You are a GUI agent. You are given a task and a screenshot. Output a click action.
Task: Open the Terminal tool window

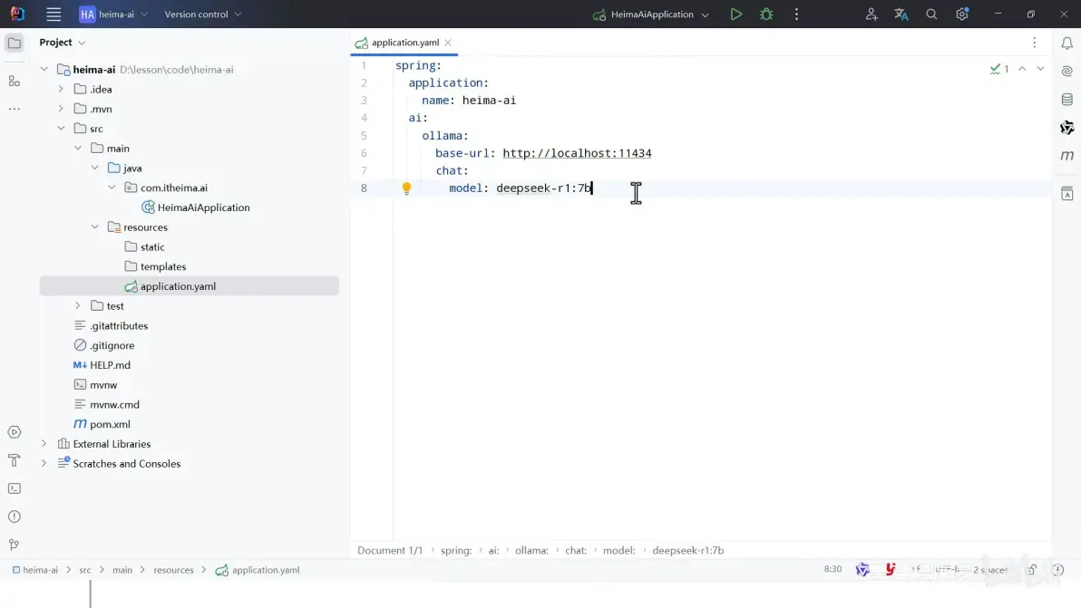coord(15,488)
